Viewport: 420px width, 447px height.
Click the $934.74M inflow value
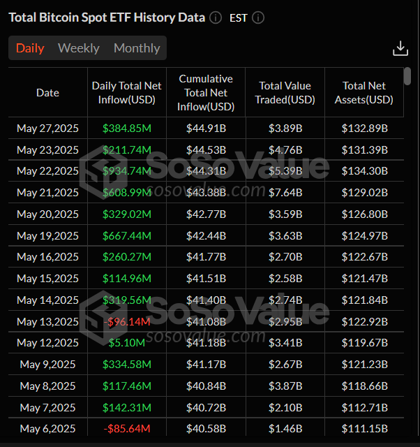pos(127,171)
